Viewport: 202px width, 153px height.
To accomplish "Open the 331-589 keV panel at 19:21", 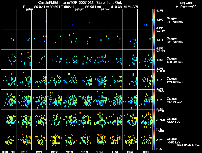I will 39,19.
